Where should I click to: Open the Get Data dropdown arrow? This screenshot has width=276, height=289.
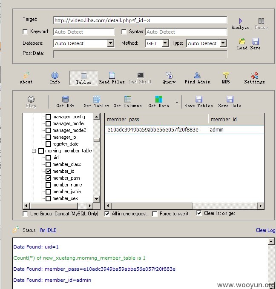point(177,102)
